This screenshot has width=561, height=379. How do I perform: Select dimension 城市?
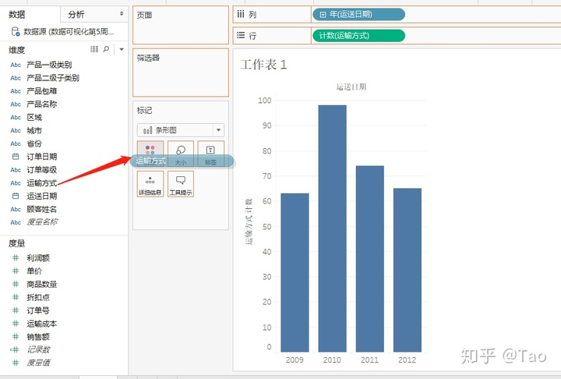34,130
